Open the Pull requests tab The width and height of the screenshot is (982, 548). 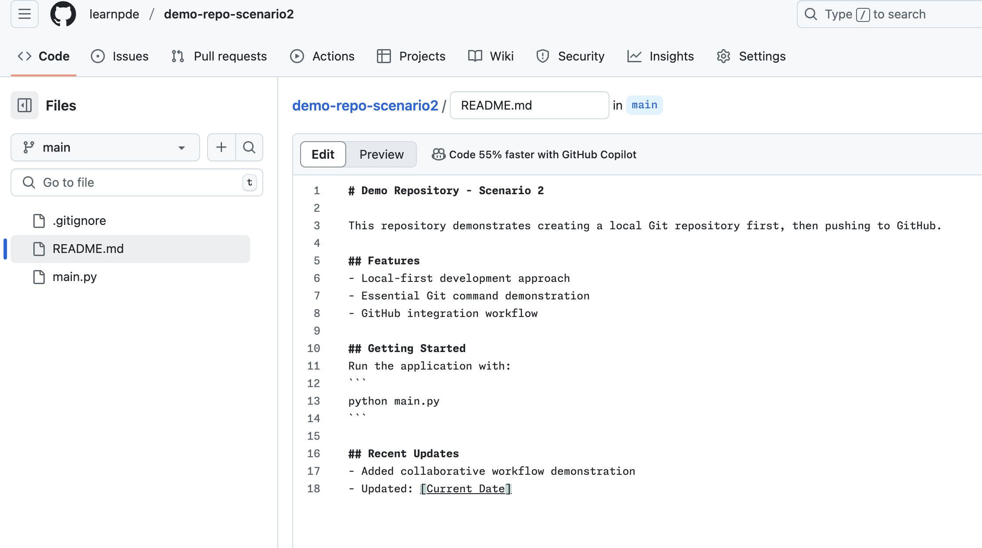click(x=219, y=56)
